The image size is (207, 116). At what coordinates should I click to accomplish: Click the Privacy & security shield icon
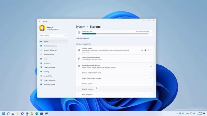[x=41, y=80]
